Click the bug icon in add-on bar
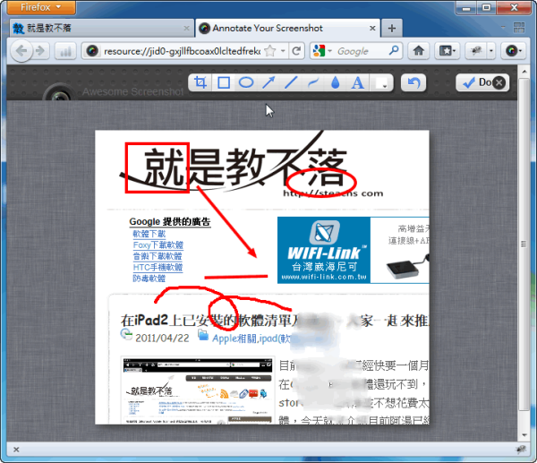This screenshot has width=537, height=463. [521, 449]
